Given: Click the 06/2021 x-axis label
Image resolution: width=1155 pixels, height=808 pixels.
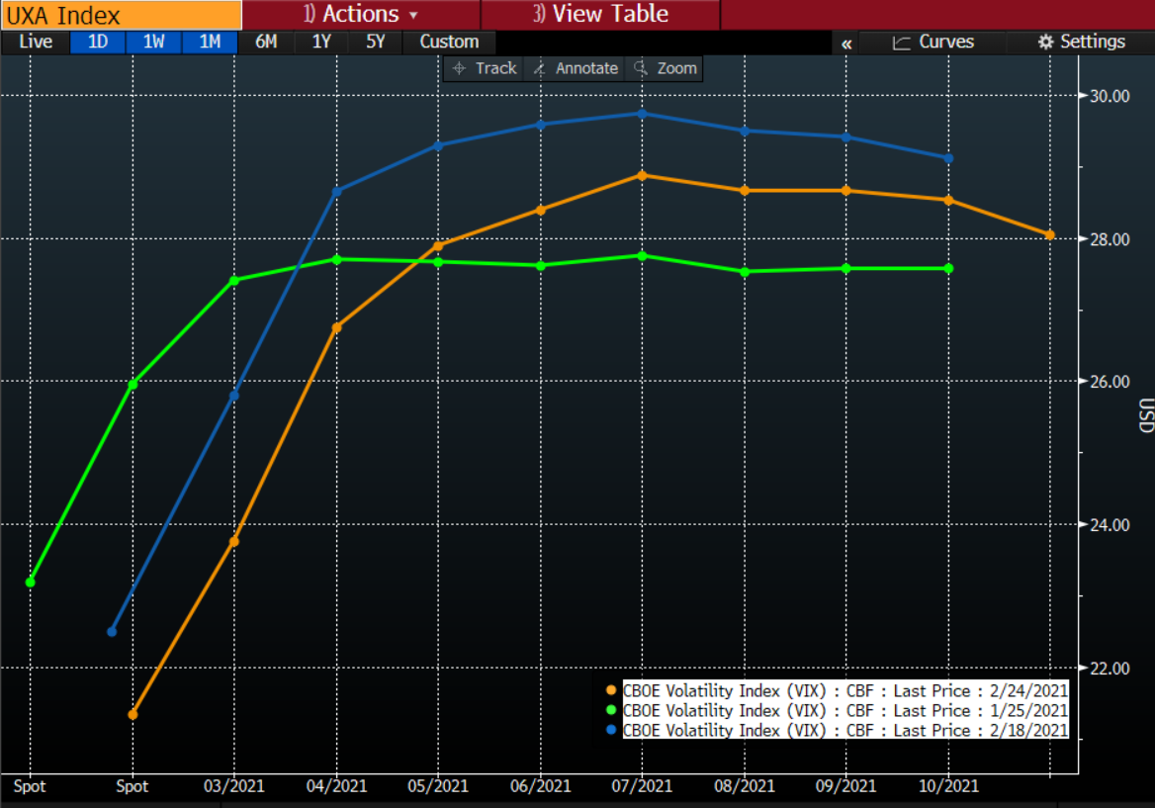Looking at the screenshot, I should 541,786.
